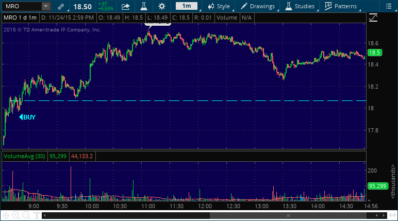The height and width of the screenshot is (221, 398).
Task: Click the zoom out magnifier icon
Action: tap(26, 216)
